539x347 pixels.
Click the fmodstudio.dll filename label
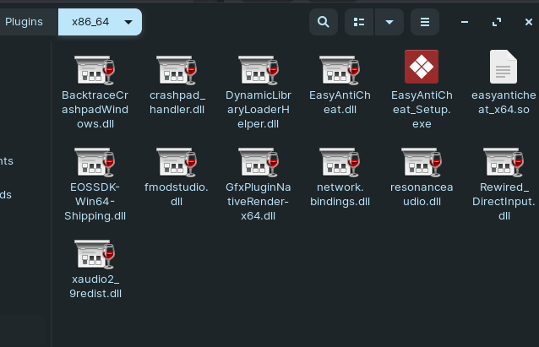[x=177, y=194]
